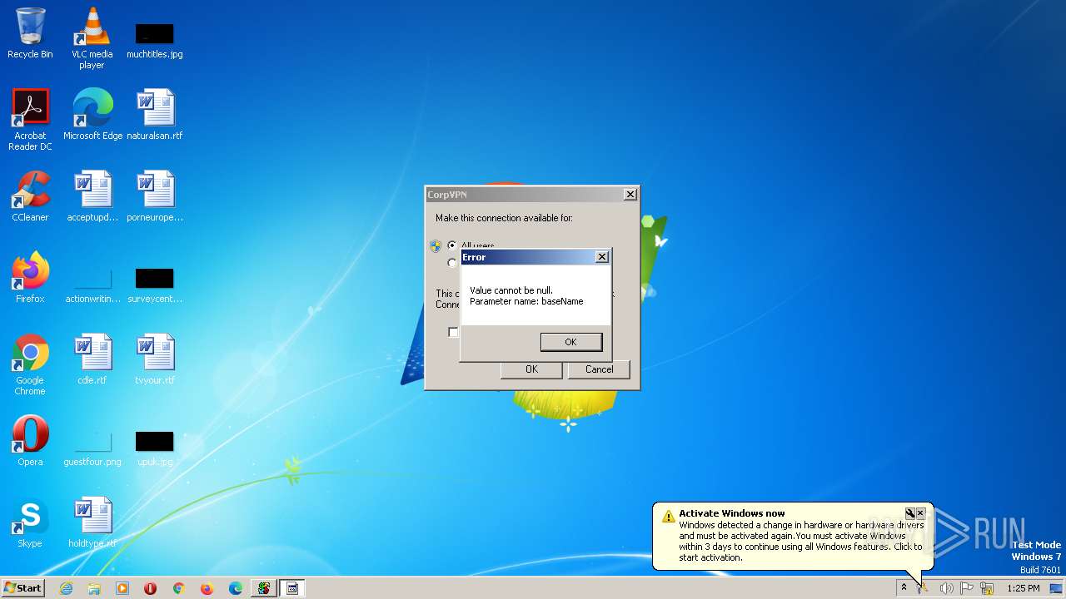Select guestfour.png file icon
The width and height of the screenshot is (1066, 599).
[92, 448]
